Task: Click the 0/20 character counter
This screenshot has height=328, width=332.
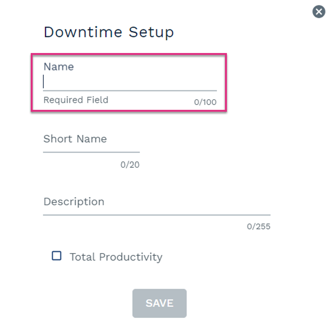Action: tap(130, 165)
